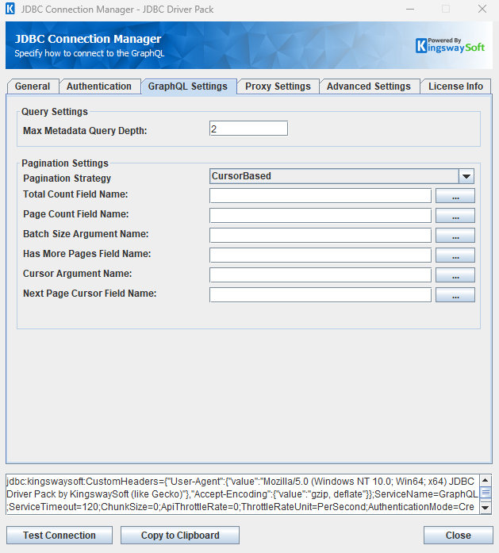Open the Batch Size Argument Name browse button
499x553 pixels.
tap(455, 235)
